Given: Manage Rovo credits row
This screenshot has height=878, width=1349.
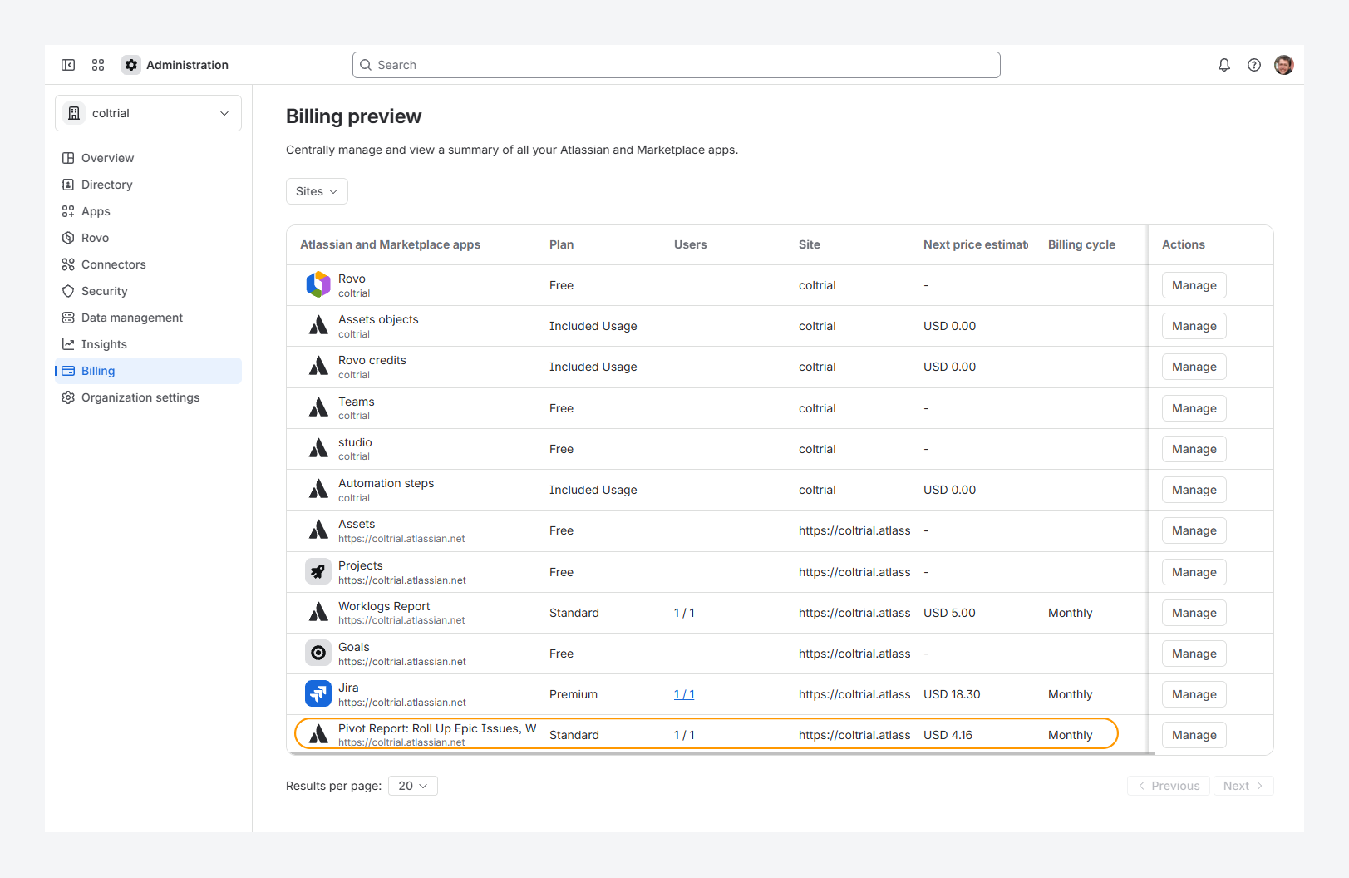Looking at the screenshot, I should click(1194, 367).
